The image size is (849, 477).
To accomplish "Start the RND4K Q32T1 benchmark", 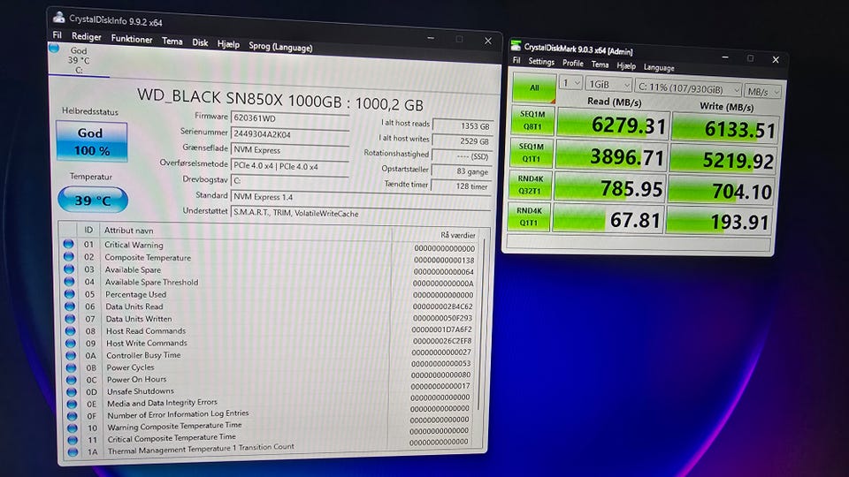I will pyautogui.click(x=530, y=185).
